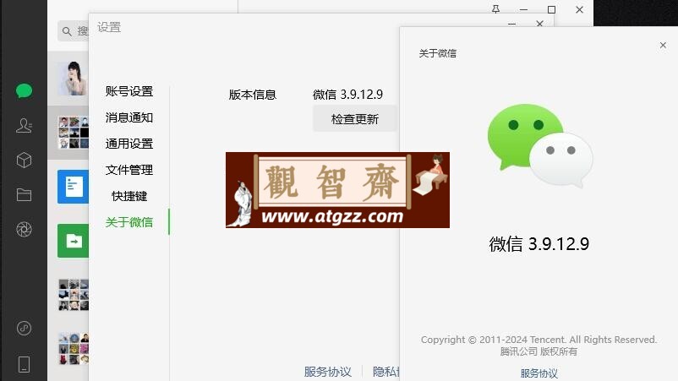Image resolution: width=678 pixels, height=381 pixels.
Task: Open the woman portrait avatar chat
Action: click(73, 79)
